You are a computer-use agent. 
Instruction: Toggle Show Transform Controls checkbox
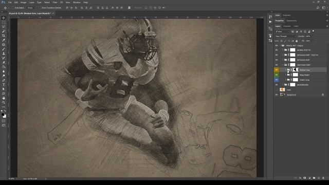coord(40,8)
